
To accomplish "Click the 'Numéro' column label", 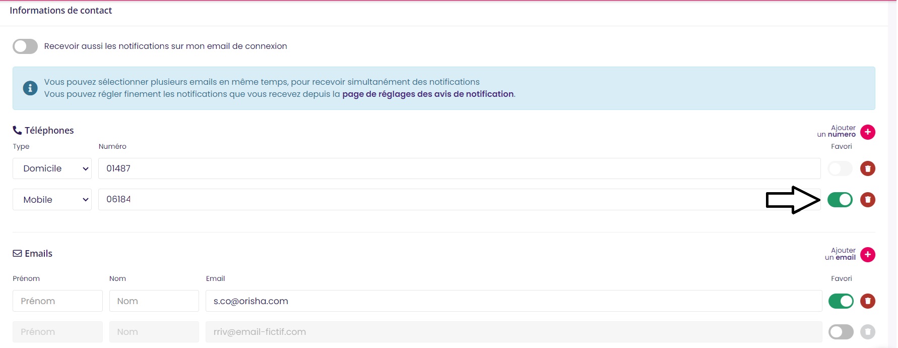I will coord(112,147).
